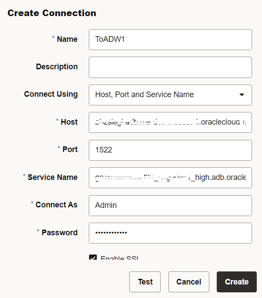Toggle the Enable SSL checkbox
Image resolution: width=262 pixels, height=298 pixels.
coord(93,258)
